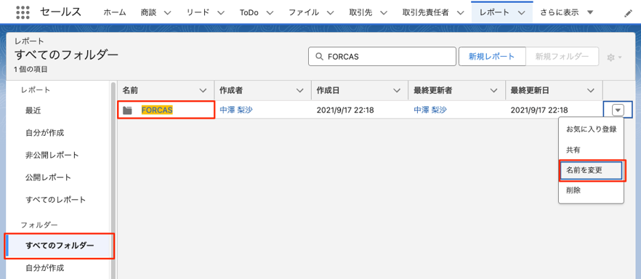Open 最終更新日 column header menu chevron
Screen dimensions: 641x279
(591, 90)
